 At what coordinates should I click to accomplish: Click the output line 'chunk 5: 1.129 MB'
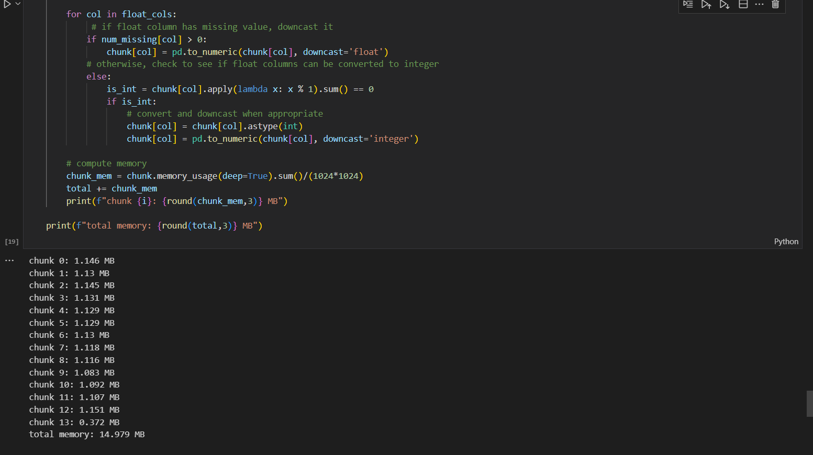tap(72, 323)
